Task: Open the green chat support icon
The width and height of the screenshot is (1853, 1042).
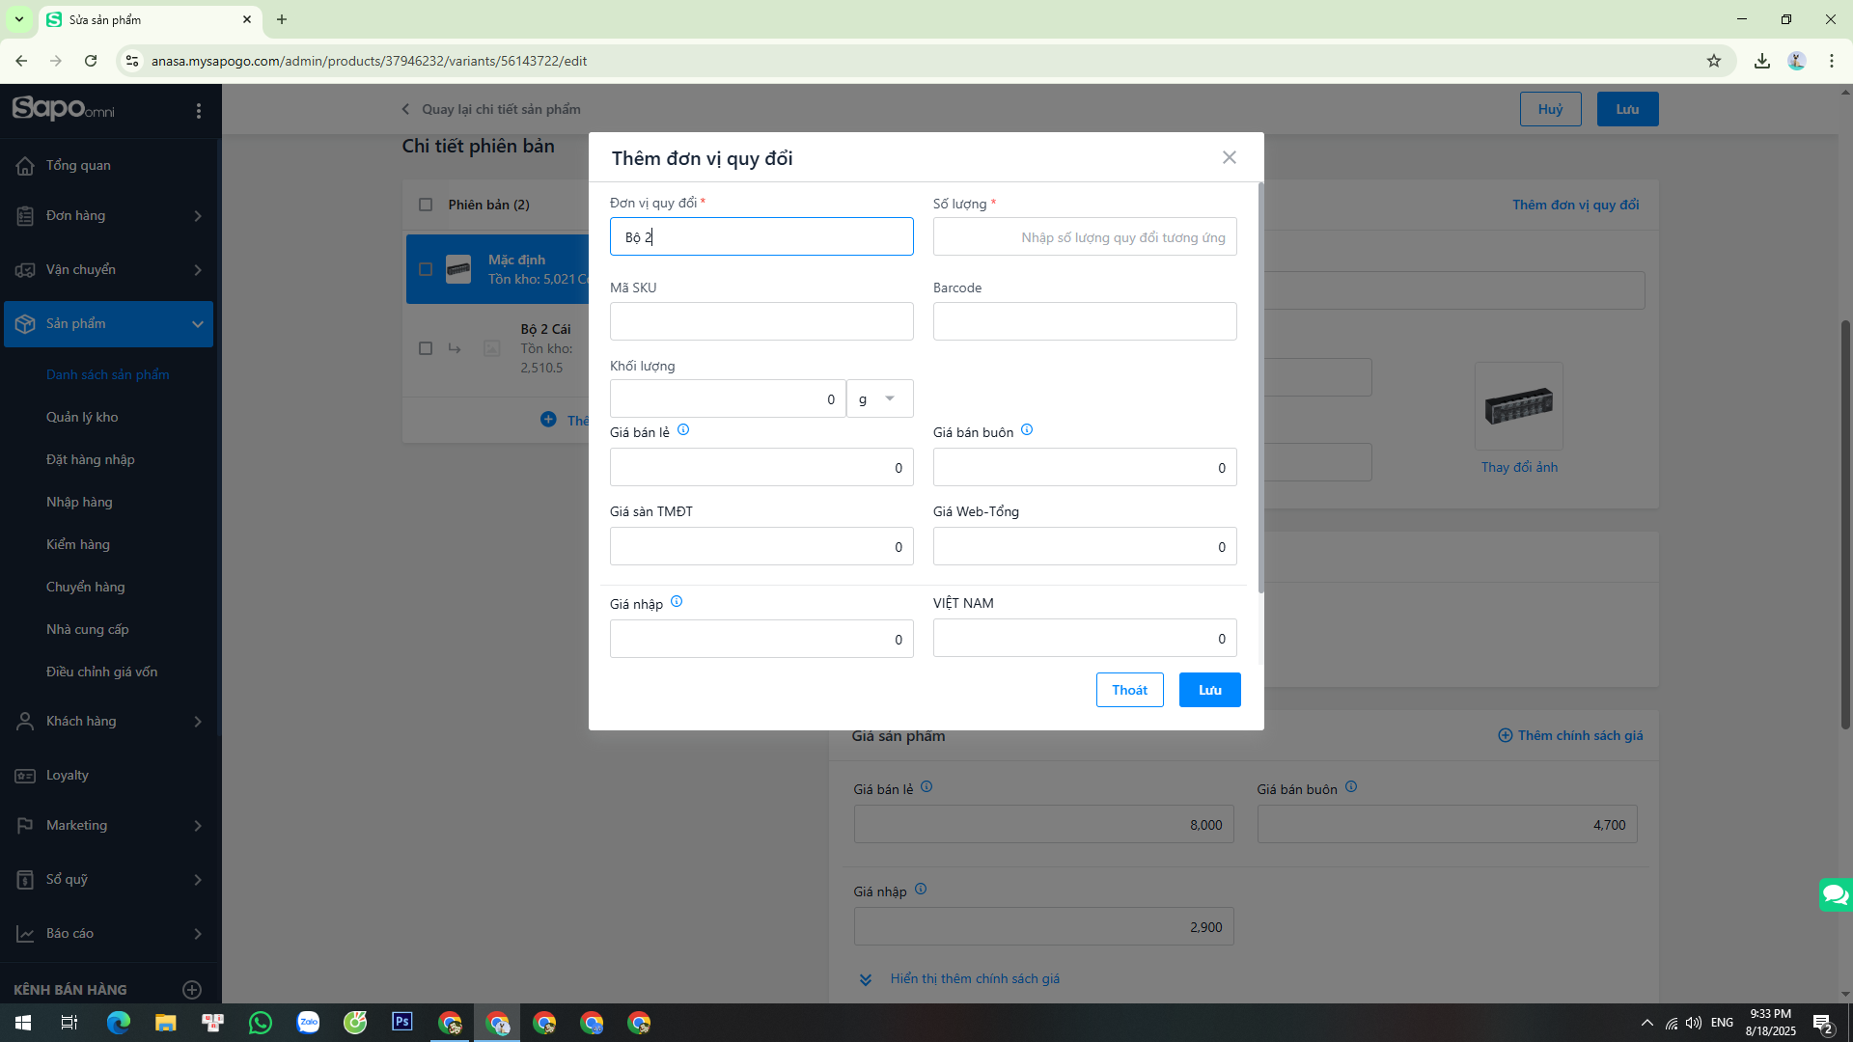Action: [1835, 895]
